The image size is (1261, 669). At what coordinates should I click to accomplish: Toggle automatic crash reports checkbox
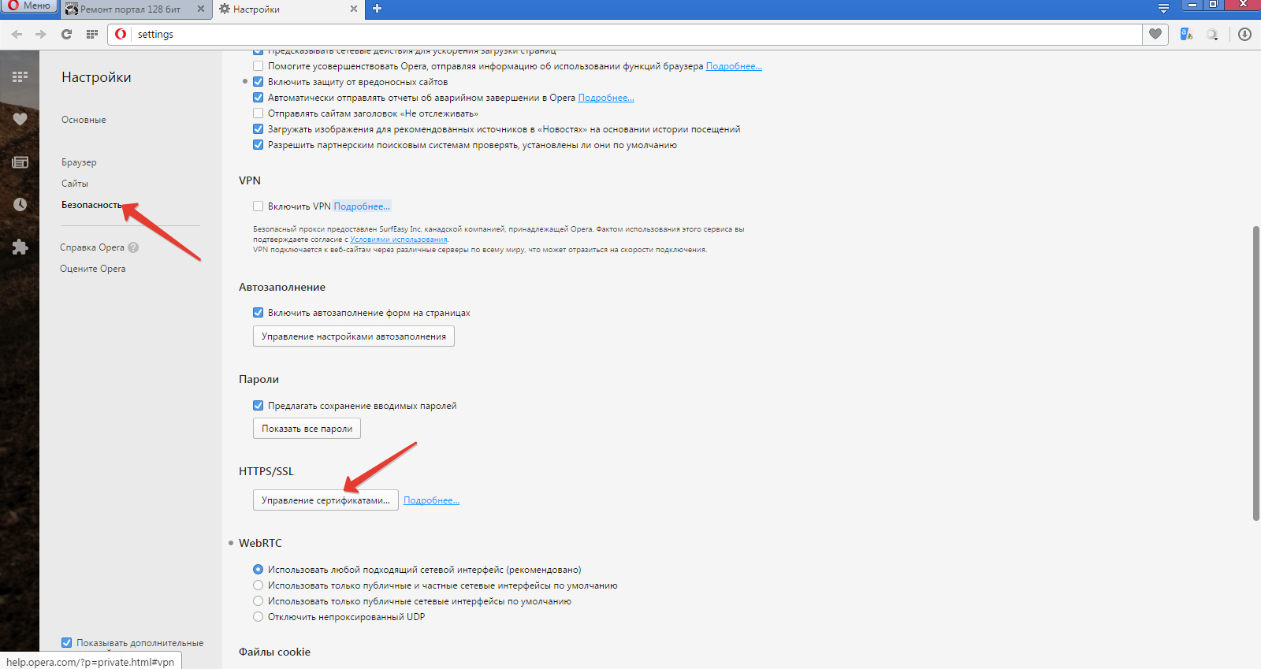pyautogui.click(x=258, y=98)
